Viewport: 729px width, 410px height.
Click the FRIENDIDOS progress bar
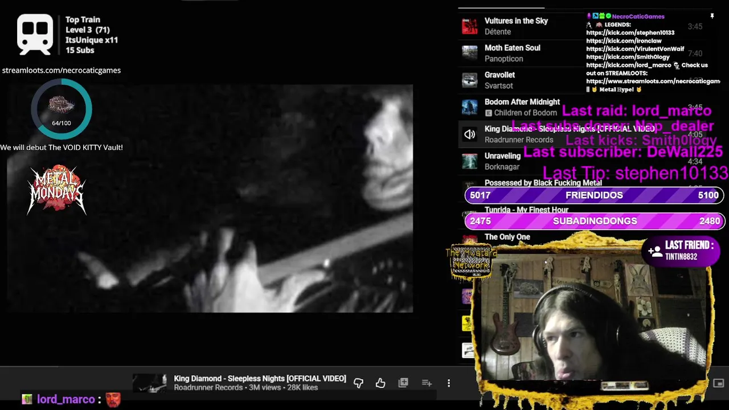[x=594, y=195]
